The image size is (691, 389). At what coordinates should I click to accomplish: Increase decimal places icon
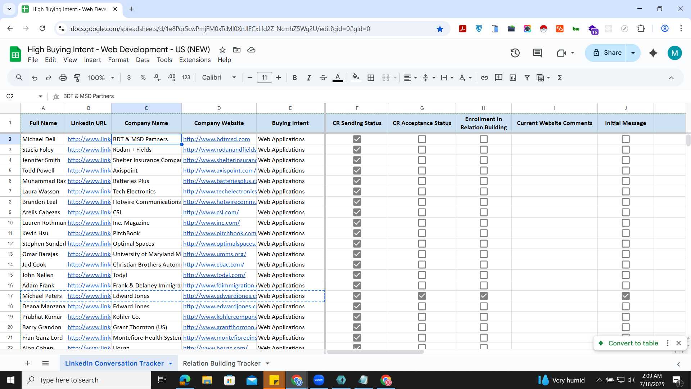[x=172, y=78]
